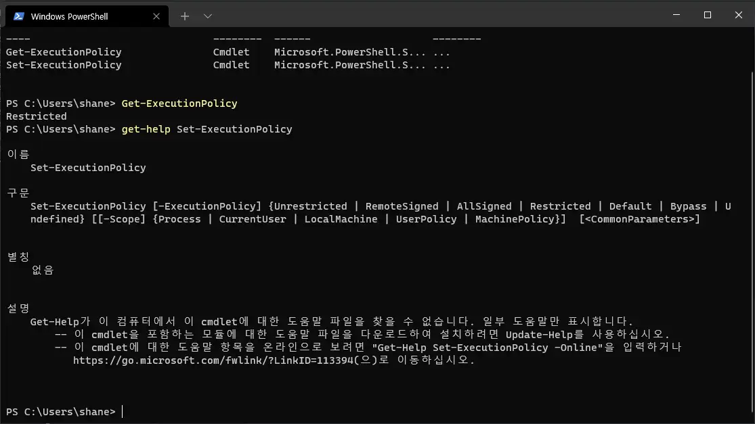Click 'Process' in the scope options
755x424 pixels.
click(x=179, y=219)
